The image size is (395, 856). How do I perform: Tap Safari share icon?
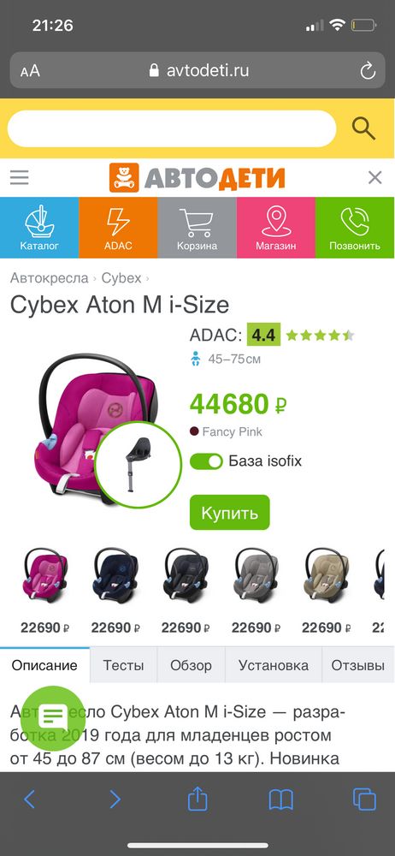click(x=197, y=800)
